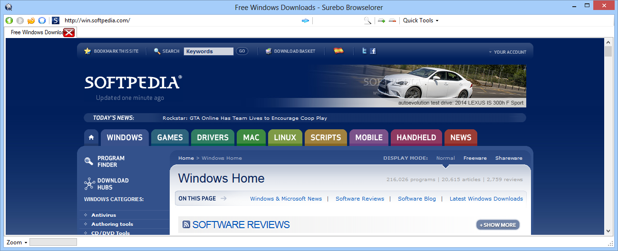Viewport: 618px width, 251px height.
Task: Click Home in the breadcrumb
Action: click(x=186, y=158)
